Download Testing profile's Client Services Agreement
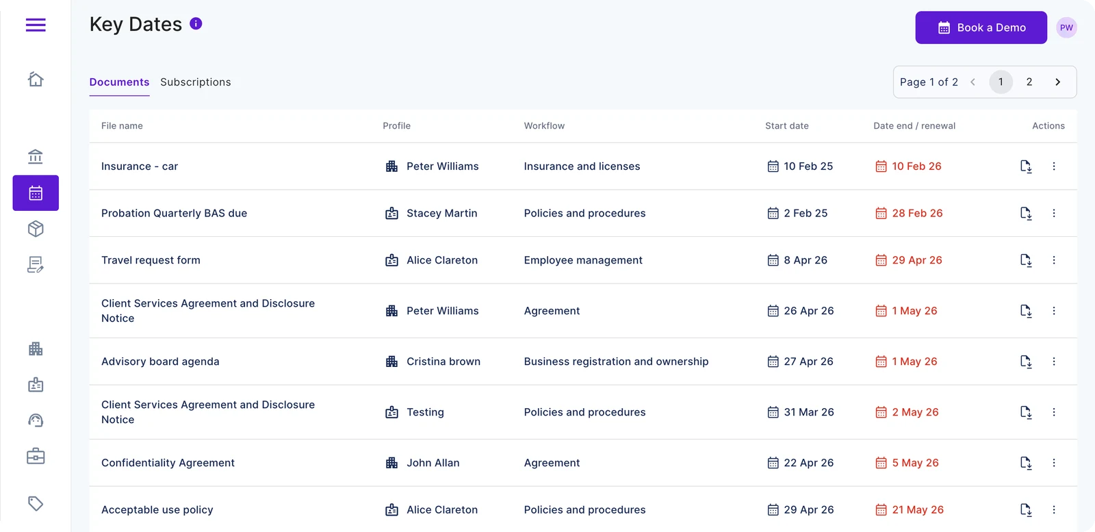The image size is (1095, 532). coord(1026,412)
